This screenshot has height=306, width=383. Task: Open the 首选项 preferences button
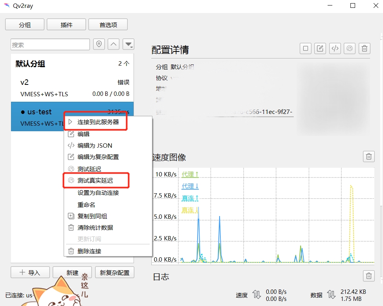[108, 25]
